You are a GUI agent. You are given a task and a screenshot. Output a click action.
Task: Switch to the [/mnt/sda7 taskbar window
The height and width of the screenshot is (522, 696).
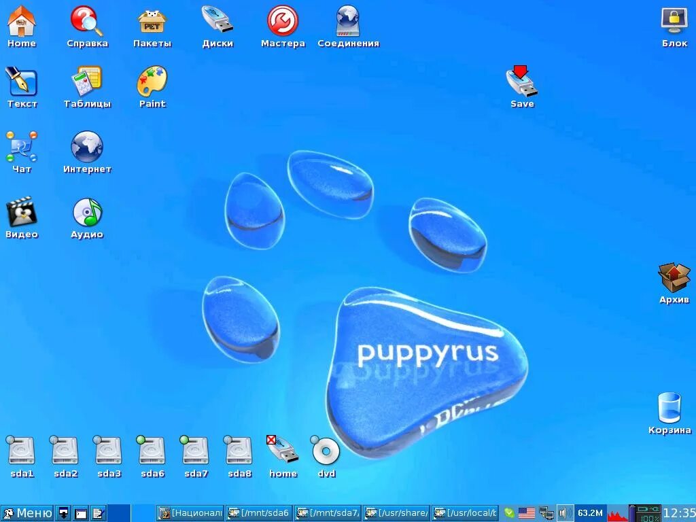(x=328, y=513)
